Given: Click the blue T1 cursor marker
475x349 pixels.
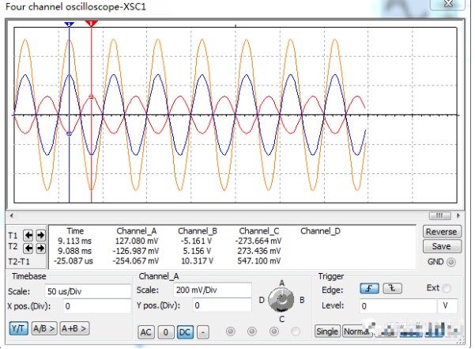Looking at the screenshot, I should pyautogui.click(x=70, y=24).
